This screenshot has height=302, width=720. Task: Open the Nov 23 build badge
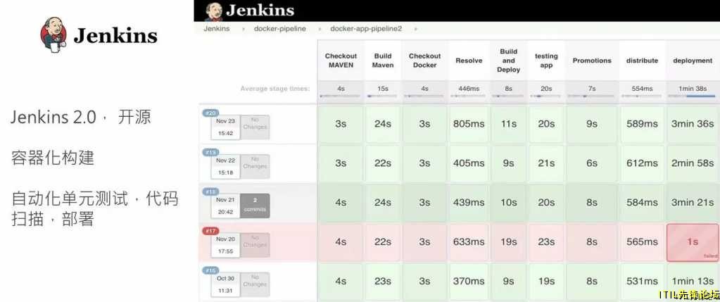pos(210,113)
